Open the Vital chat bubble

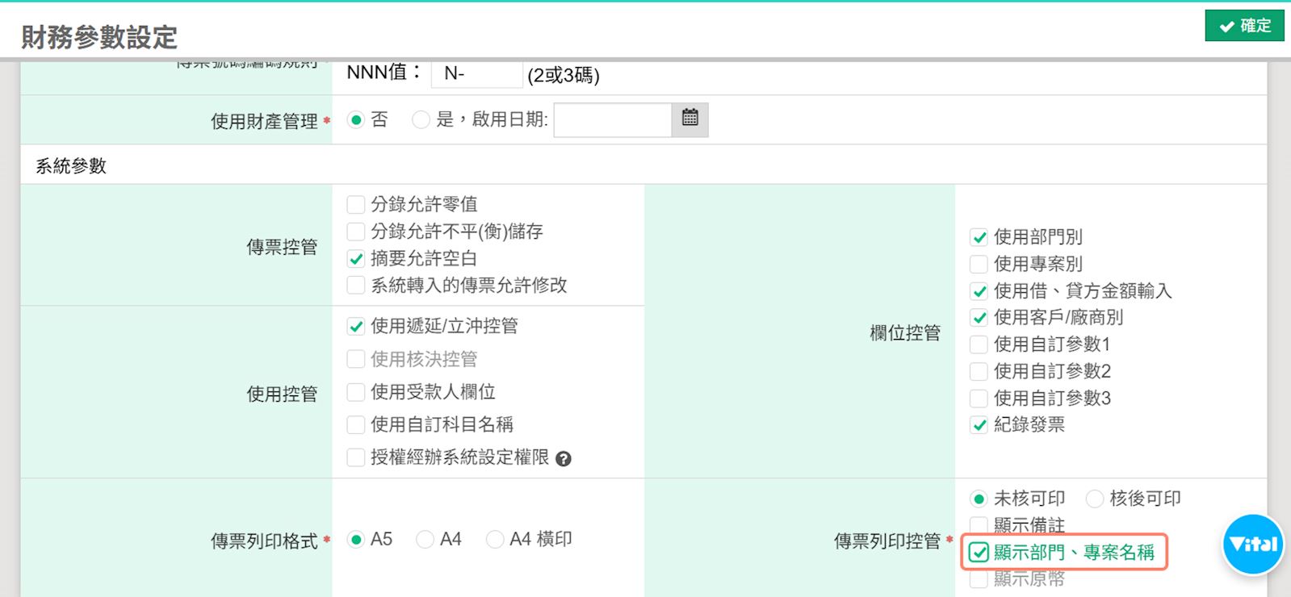[x=1252, y=545]
